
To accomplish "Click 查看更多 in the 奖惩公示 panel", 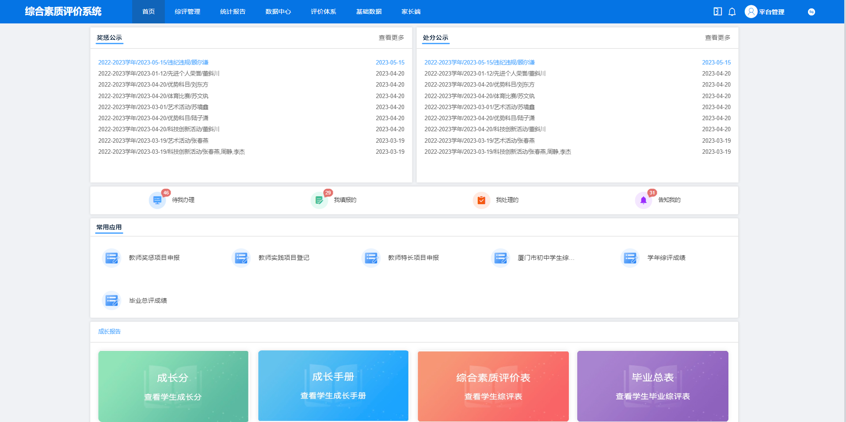I will pos(391,38).
